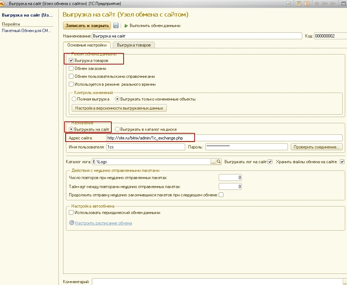347x285 pixels.
Task: Click the 'Тайм-аут между повторами' numeric field
Action: click(x=230, y=187)
